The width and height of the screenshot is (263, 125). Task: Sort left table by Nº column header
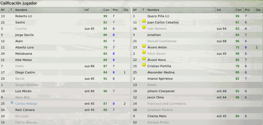[x=4, y=10]
